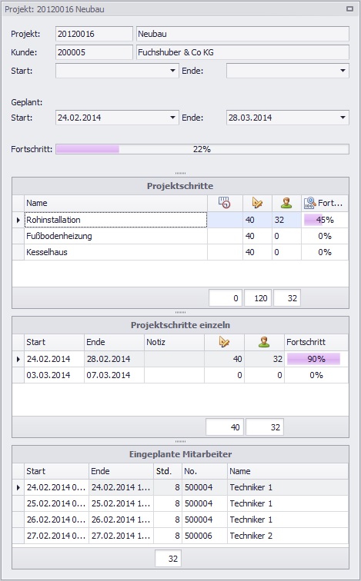Click the planned-hours pencil icon in Projektschritte header
Image resolution: width=361 pixels, height=581 pixels.
coord(257,203)
